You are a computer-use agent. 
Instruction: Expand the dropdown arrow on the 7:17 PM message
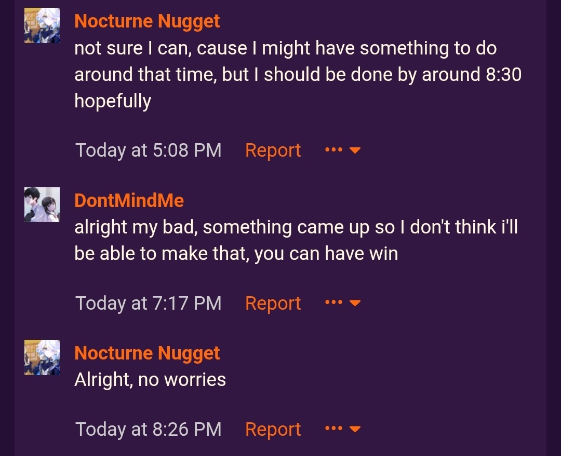pos(355,303)
